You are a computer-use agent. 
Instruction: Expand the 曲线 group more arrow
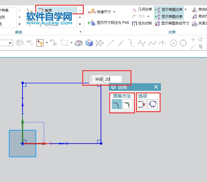click(x=80, y=32)
